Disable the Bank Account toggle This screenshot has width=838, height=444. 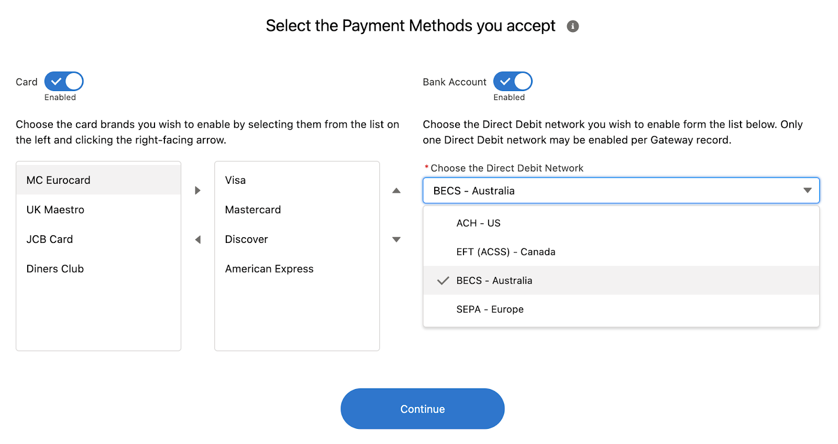513,82
